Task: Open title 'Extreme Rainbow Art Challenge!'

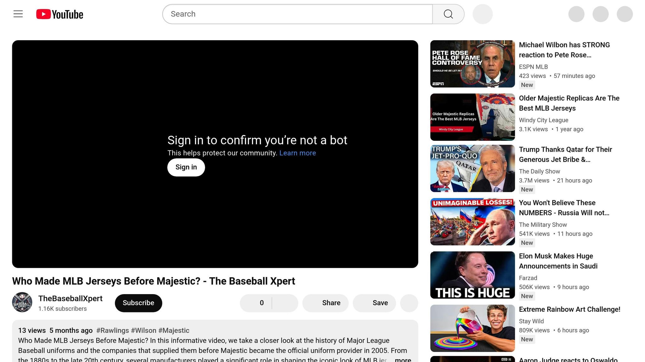Action: coord(569,309)
